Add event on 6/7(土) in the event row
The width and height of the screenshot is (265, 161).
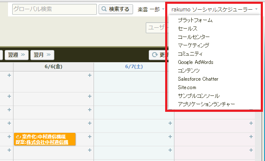[170, 137]
